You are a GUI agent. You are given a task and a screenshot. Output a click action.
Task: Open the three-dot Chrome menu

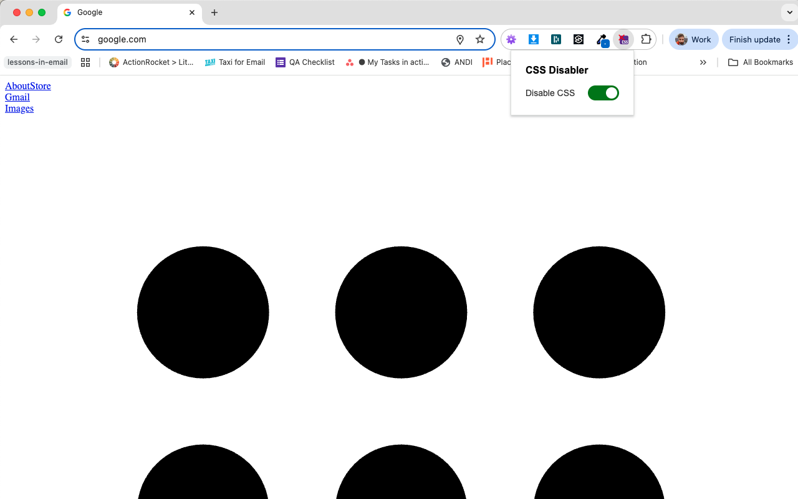(789, 39)
